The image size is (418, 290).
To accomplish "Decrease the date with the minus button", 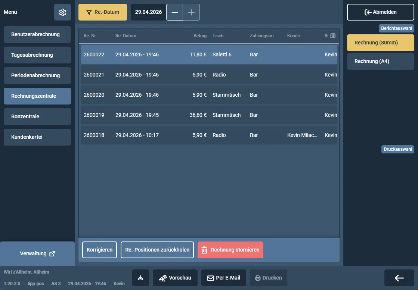I will tap(174, 12).
